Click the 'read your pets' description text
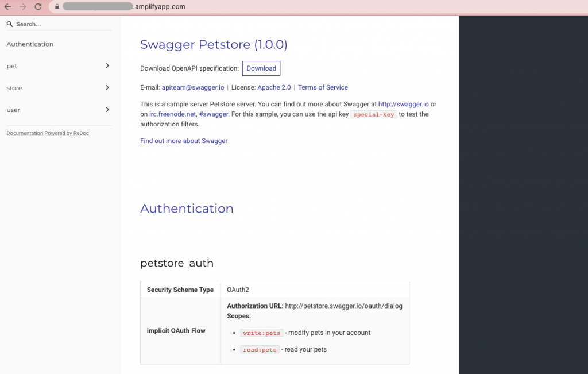The image size is (588, 374). (305, 349)
